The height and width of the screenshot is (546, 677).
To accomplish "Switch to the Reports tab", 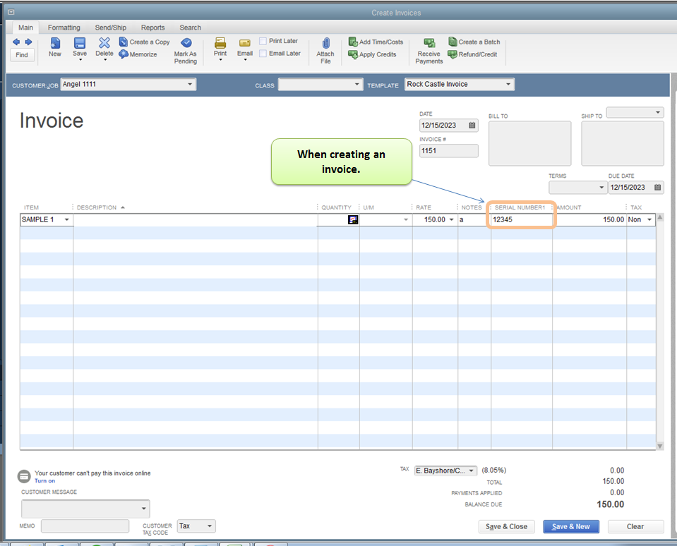I will click(153, 28).
